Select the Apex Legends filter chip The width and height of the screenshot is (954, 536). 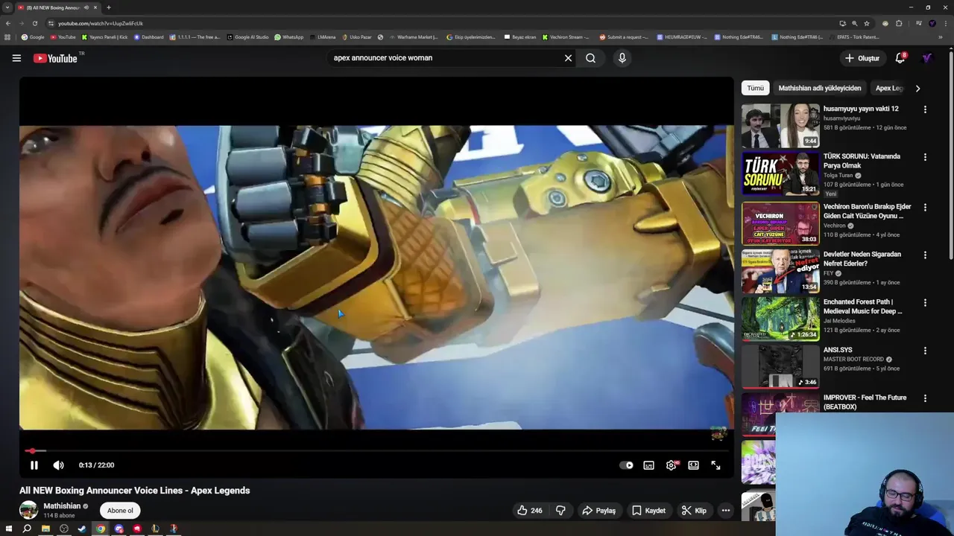889,88
